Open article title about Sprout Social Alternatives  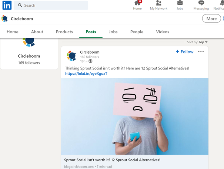click(112, 160)
